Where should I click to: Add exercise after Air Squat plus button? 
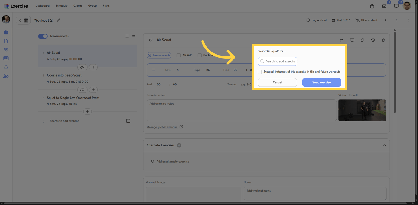93,67
